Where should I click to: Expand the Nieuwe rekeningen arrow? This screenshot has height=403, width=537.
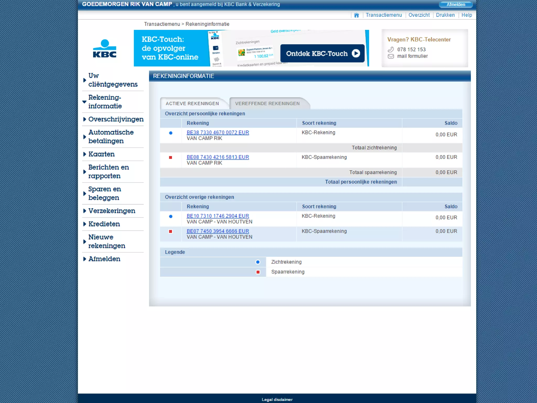tap(84, 241)
